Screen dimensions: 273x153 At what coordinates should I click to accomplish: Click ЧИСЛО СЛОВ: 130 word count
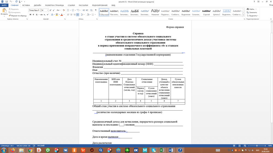[23, 146]
